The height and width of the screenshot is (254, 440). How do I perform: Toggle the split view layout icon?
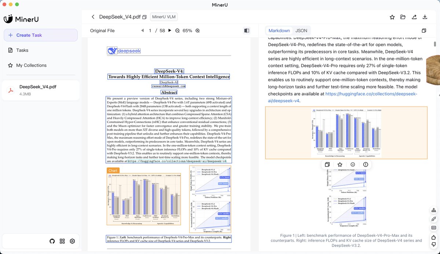click(x=247, y=31)
